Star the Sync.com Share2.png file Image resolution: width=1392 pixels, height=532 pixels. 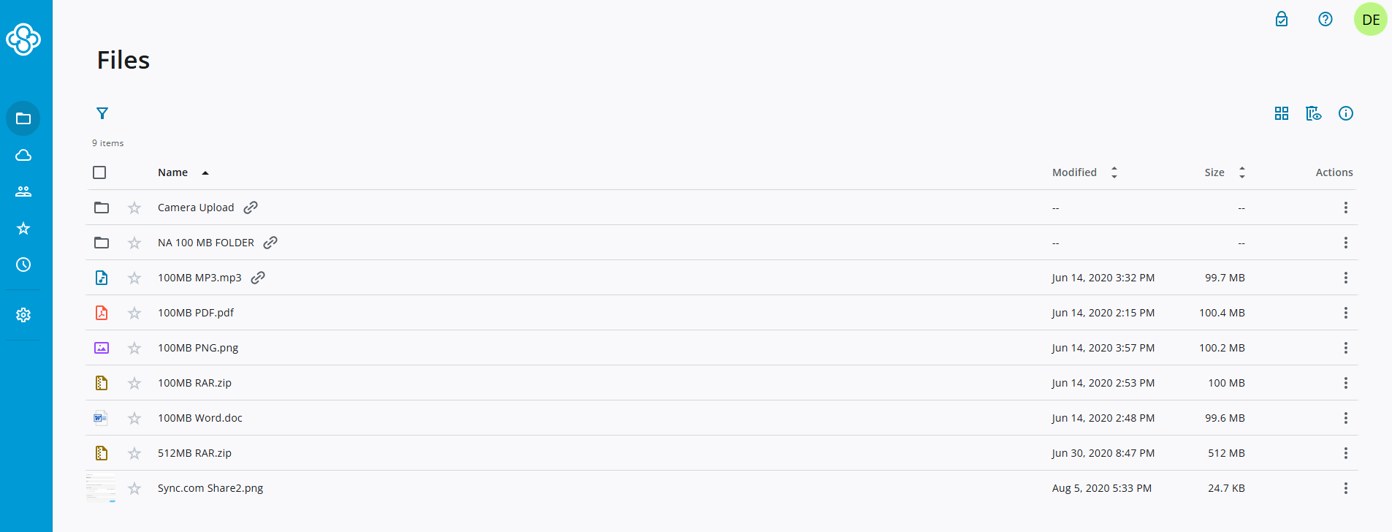(134, 488)
